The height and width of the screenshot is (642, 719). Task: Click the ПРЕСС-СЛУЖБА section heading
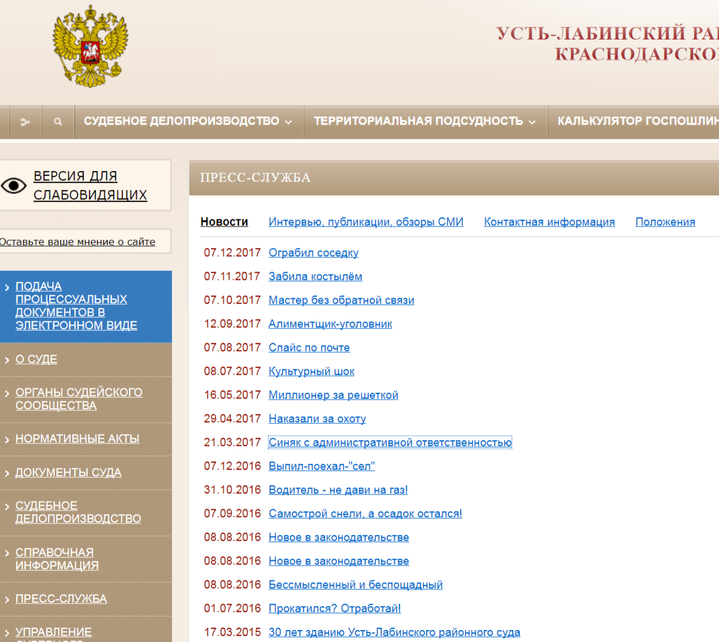[255, 177]
